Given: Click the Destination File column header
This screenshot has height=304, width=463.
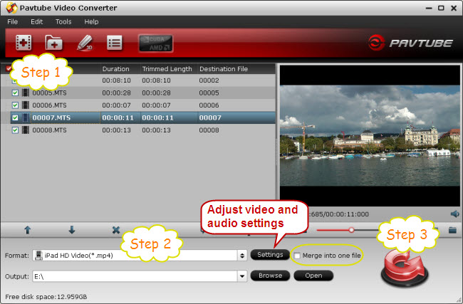Looking at the screenshot, I should [224, 69].
